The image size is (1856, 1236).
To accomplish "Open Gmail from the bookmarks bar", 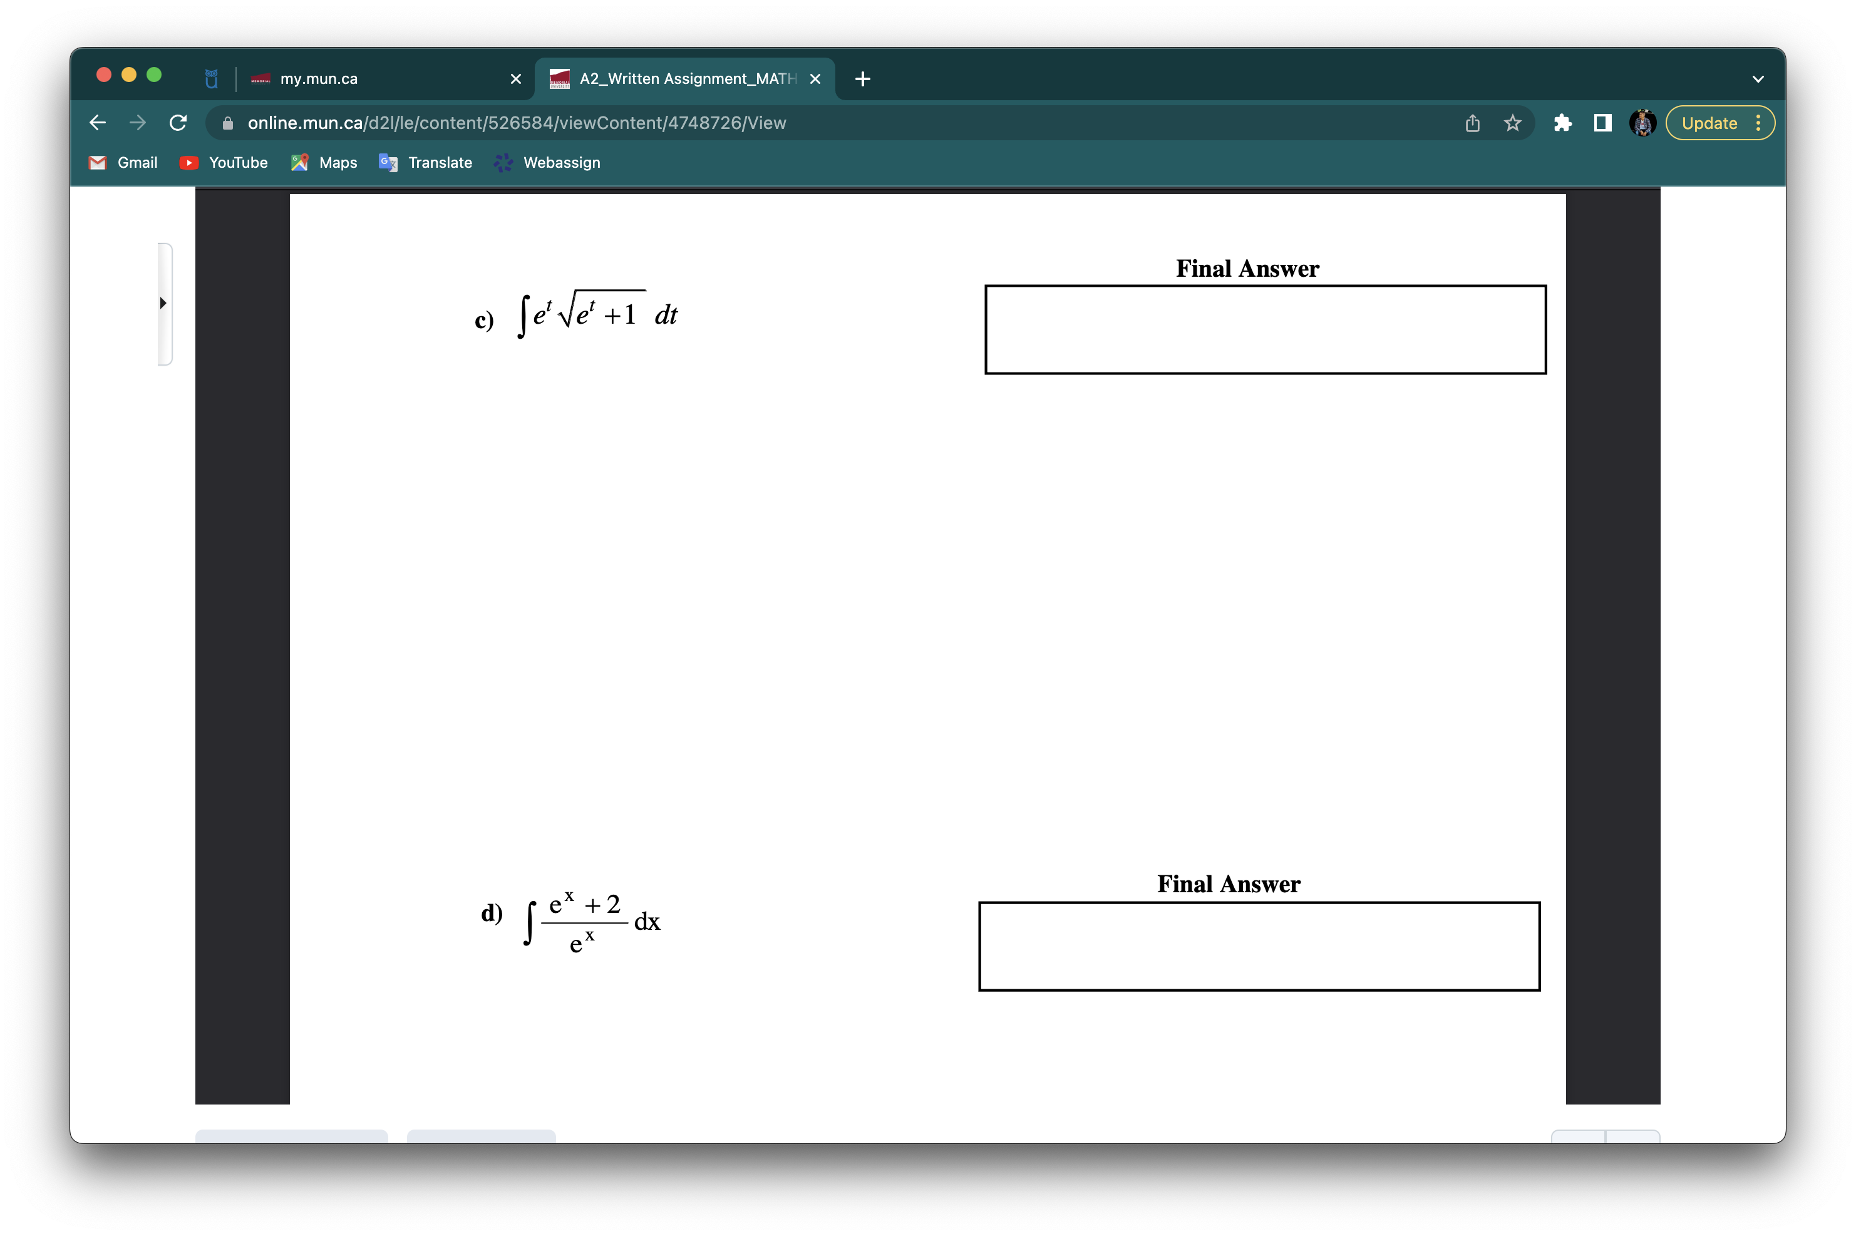I will tap(122, 162).
